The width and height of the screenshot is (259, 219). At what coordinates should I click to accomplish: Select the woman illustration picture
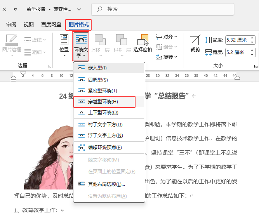click(x=49, y=157)
